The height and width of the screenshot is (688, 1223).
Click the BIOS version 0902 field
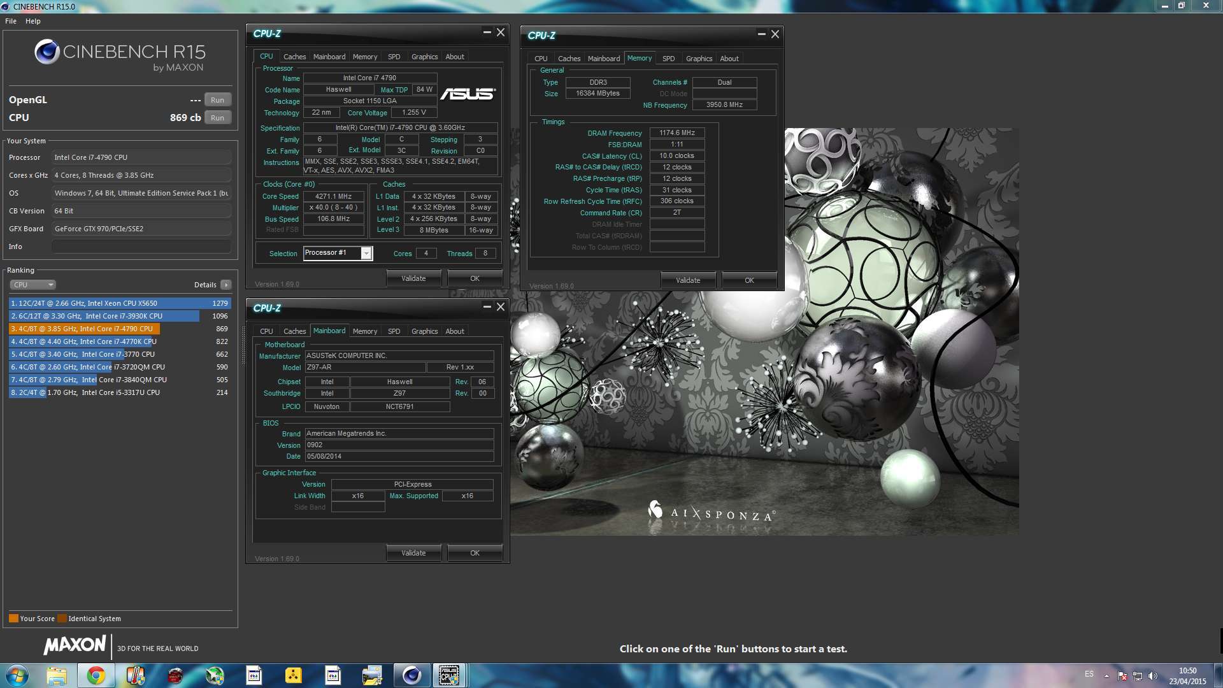pyautogui.click(x=399, y=445)
